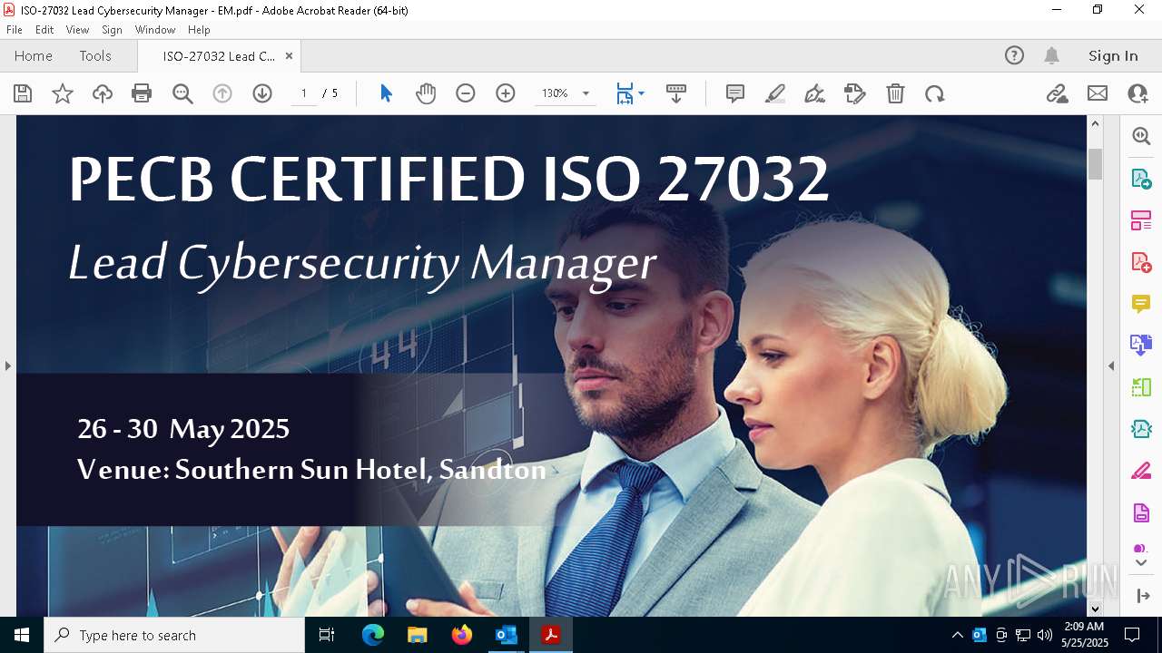This screenshot has width=1162, height=653.
Task: Send the file by email
Action: click(1098, 93)
